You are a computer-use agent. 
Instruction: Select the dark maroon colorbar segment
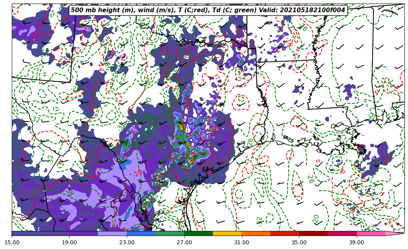314,233
